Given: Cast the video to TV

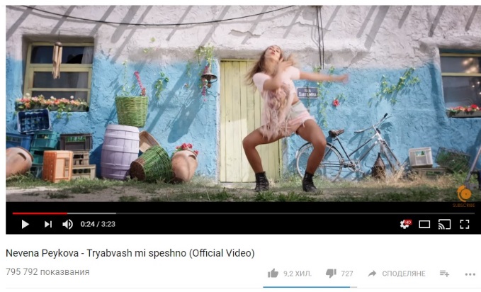Looking at the screenshot, I should coord(444,225).
